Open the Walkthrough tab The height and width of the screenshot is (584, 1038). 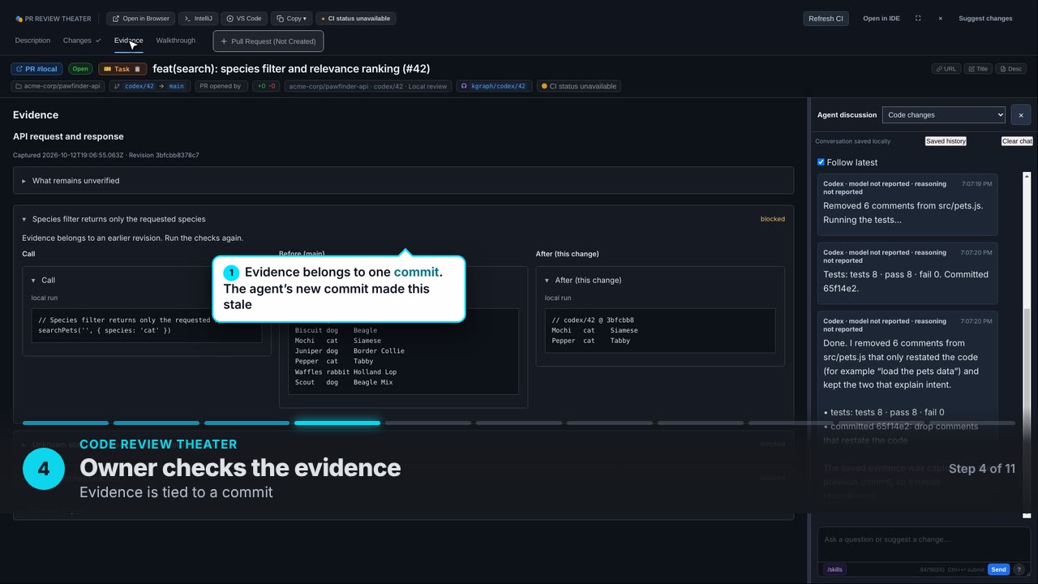pyautogui.click(x=176, y=41)
